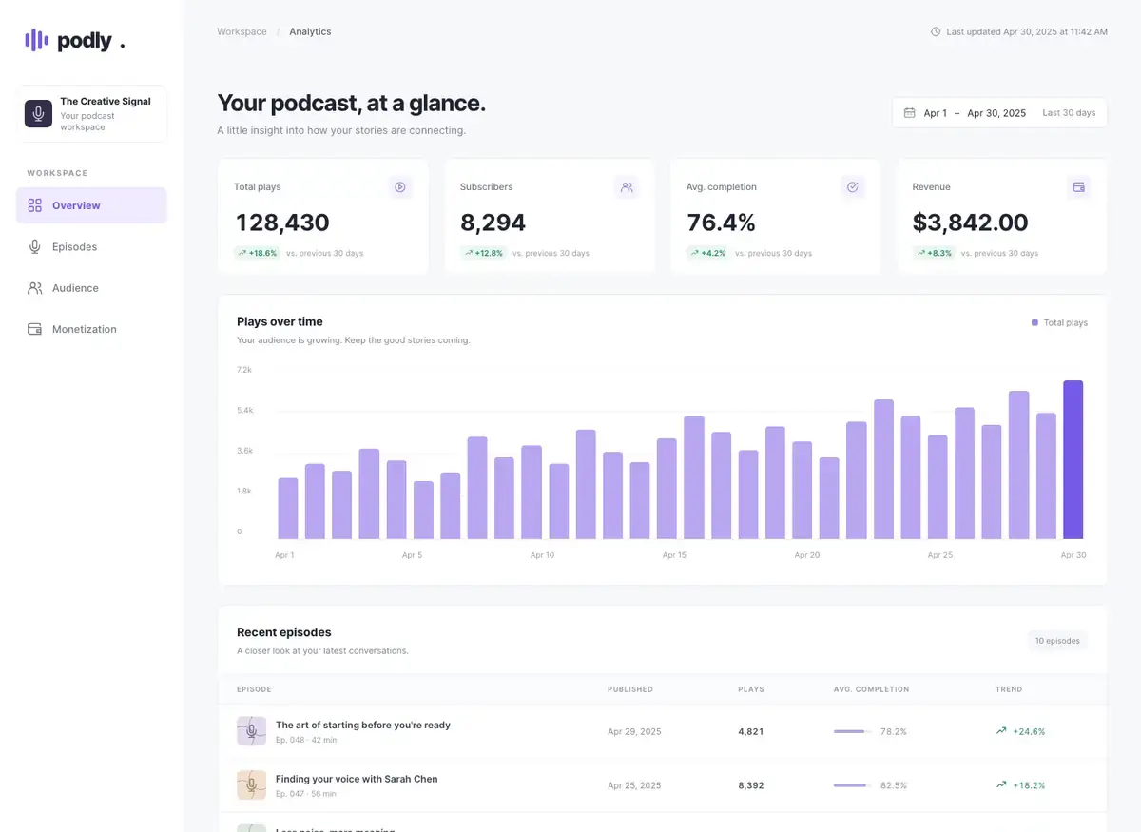Click the Overview grid icon
This screenshot has height=832, width=1141.
coord(35,205)
